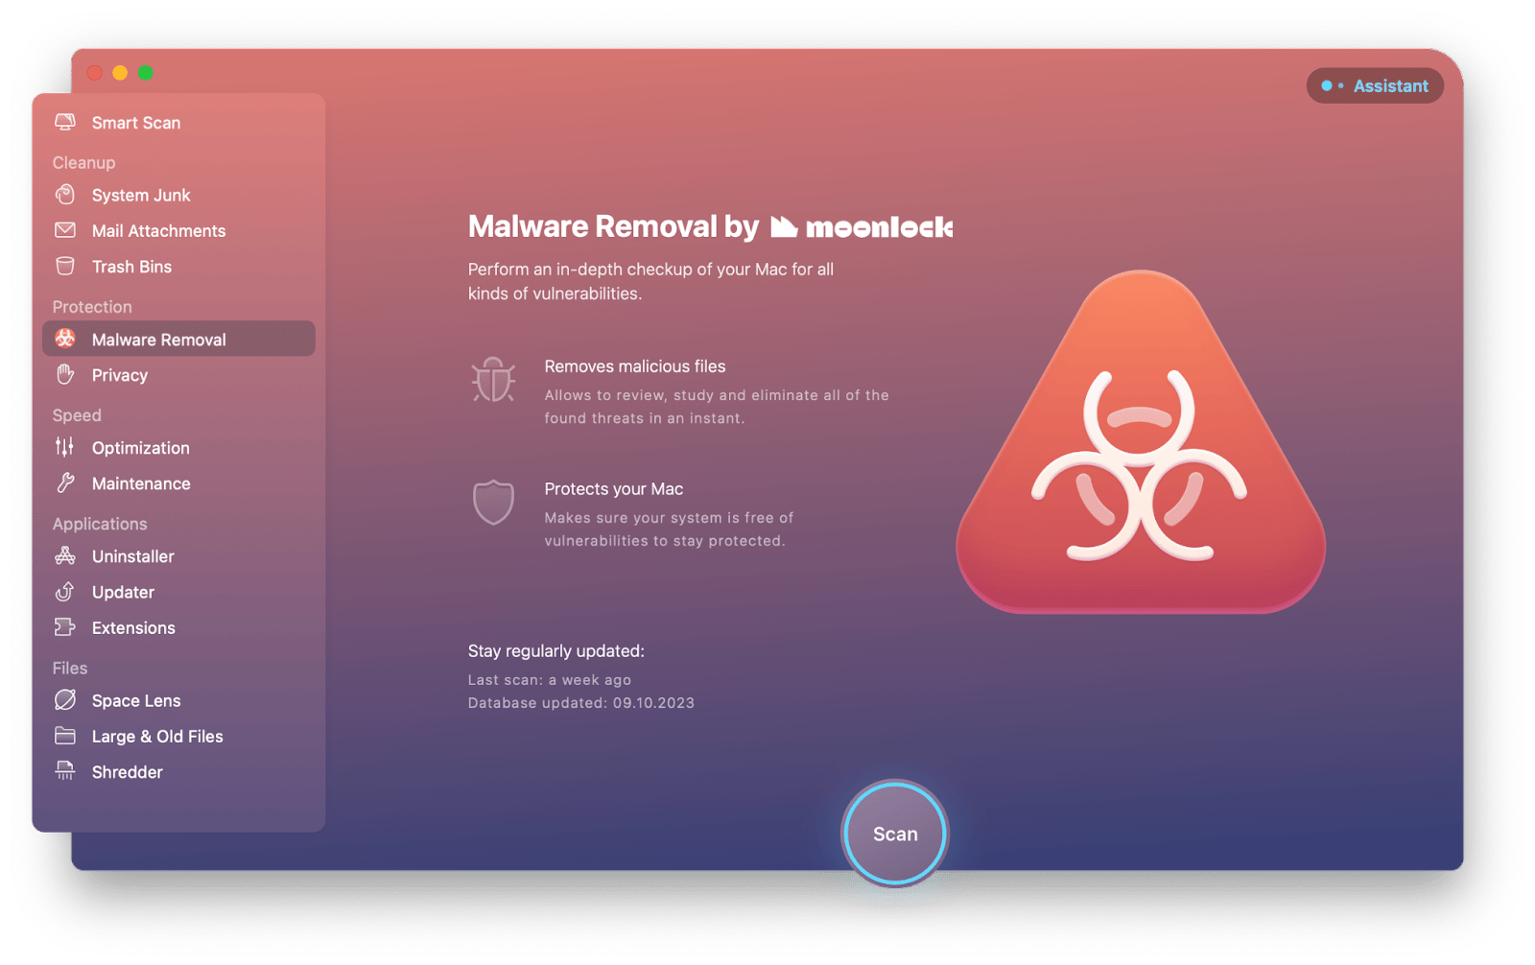Open the Uninstaller module

coord(178,556)
